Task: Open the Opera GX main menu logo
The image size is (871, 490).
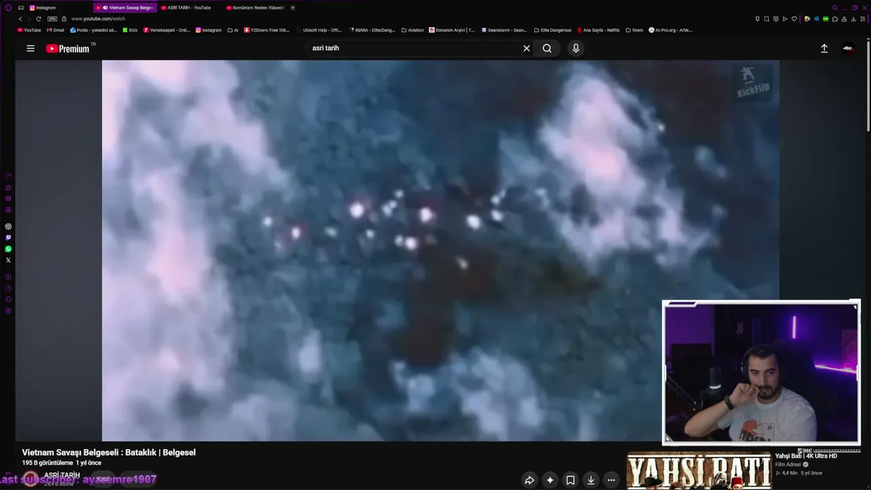Action: [x=8, y=7]
